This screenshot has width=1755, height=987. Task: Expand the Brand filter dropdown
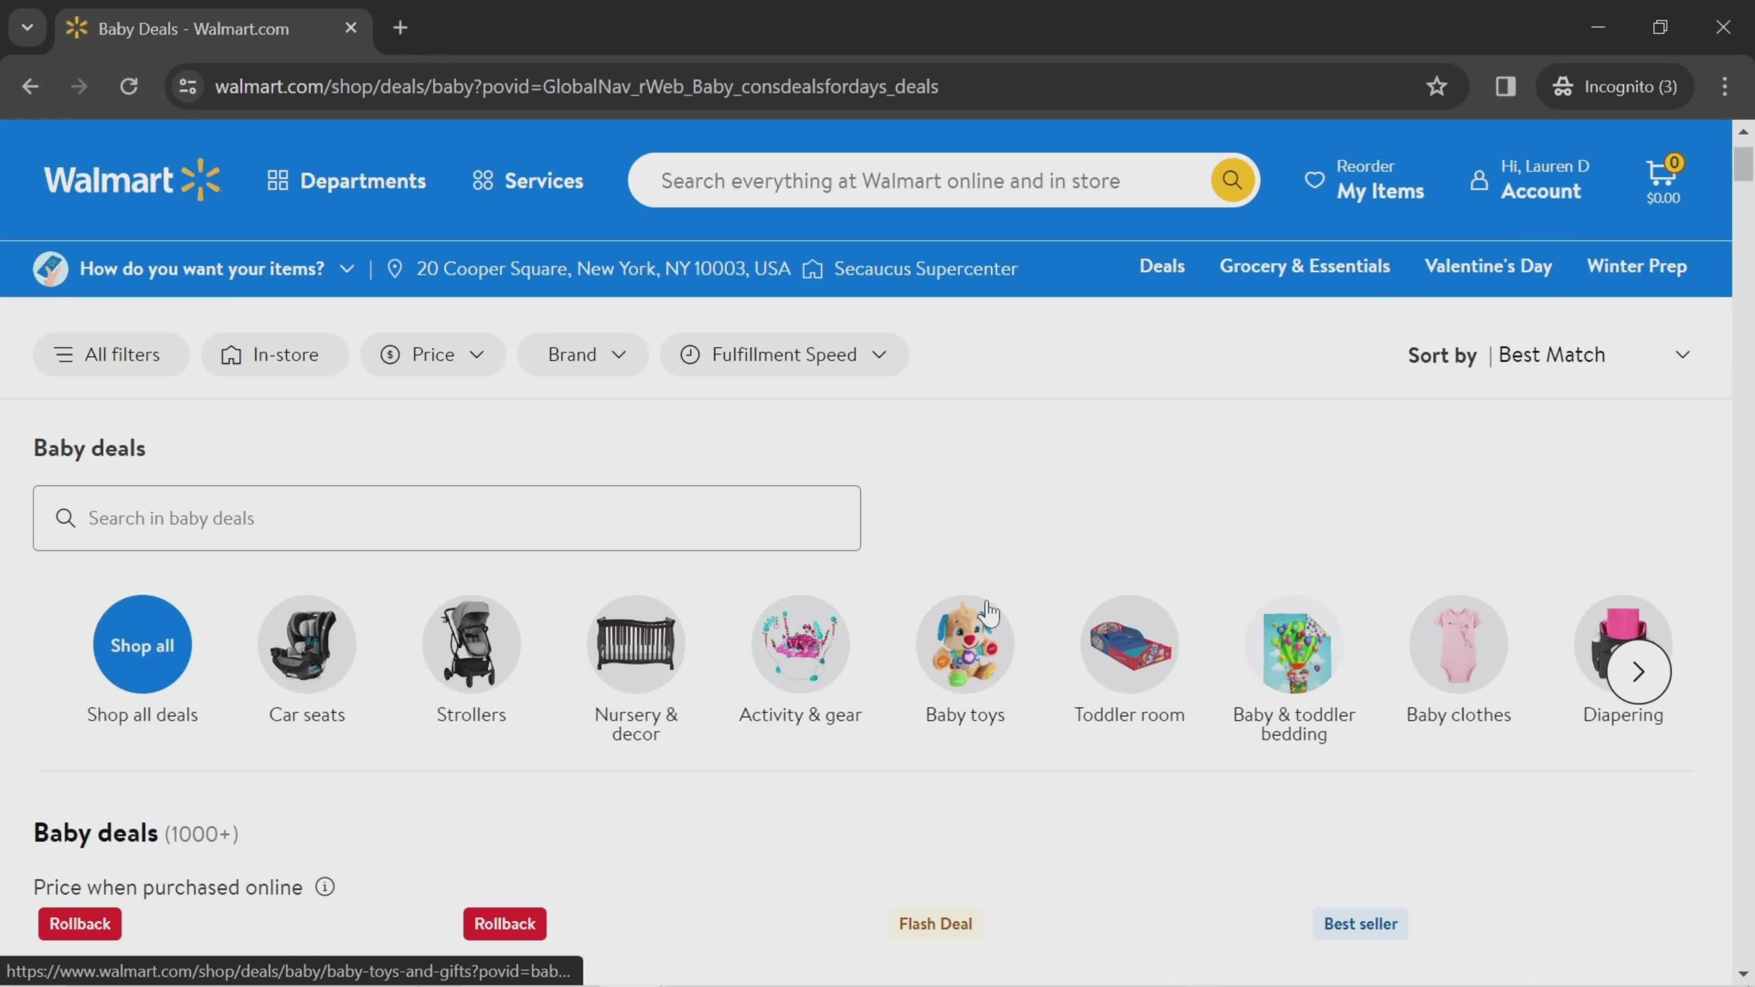tap(583, 353)
